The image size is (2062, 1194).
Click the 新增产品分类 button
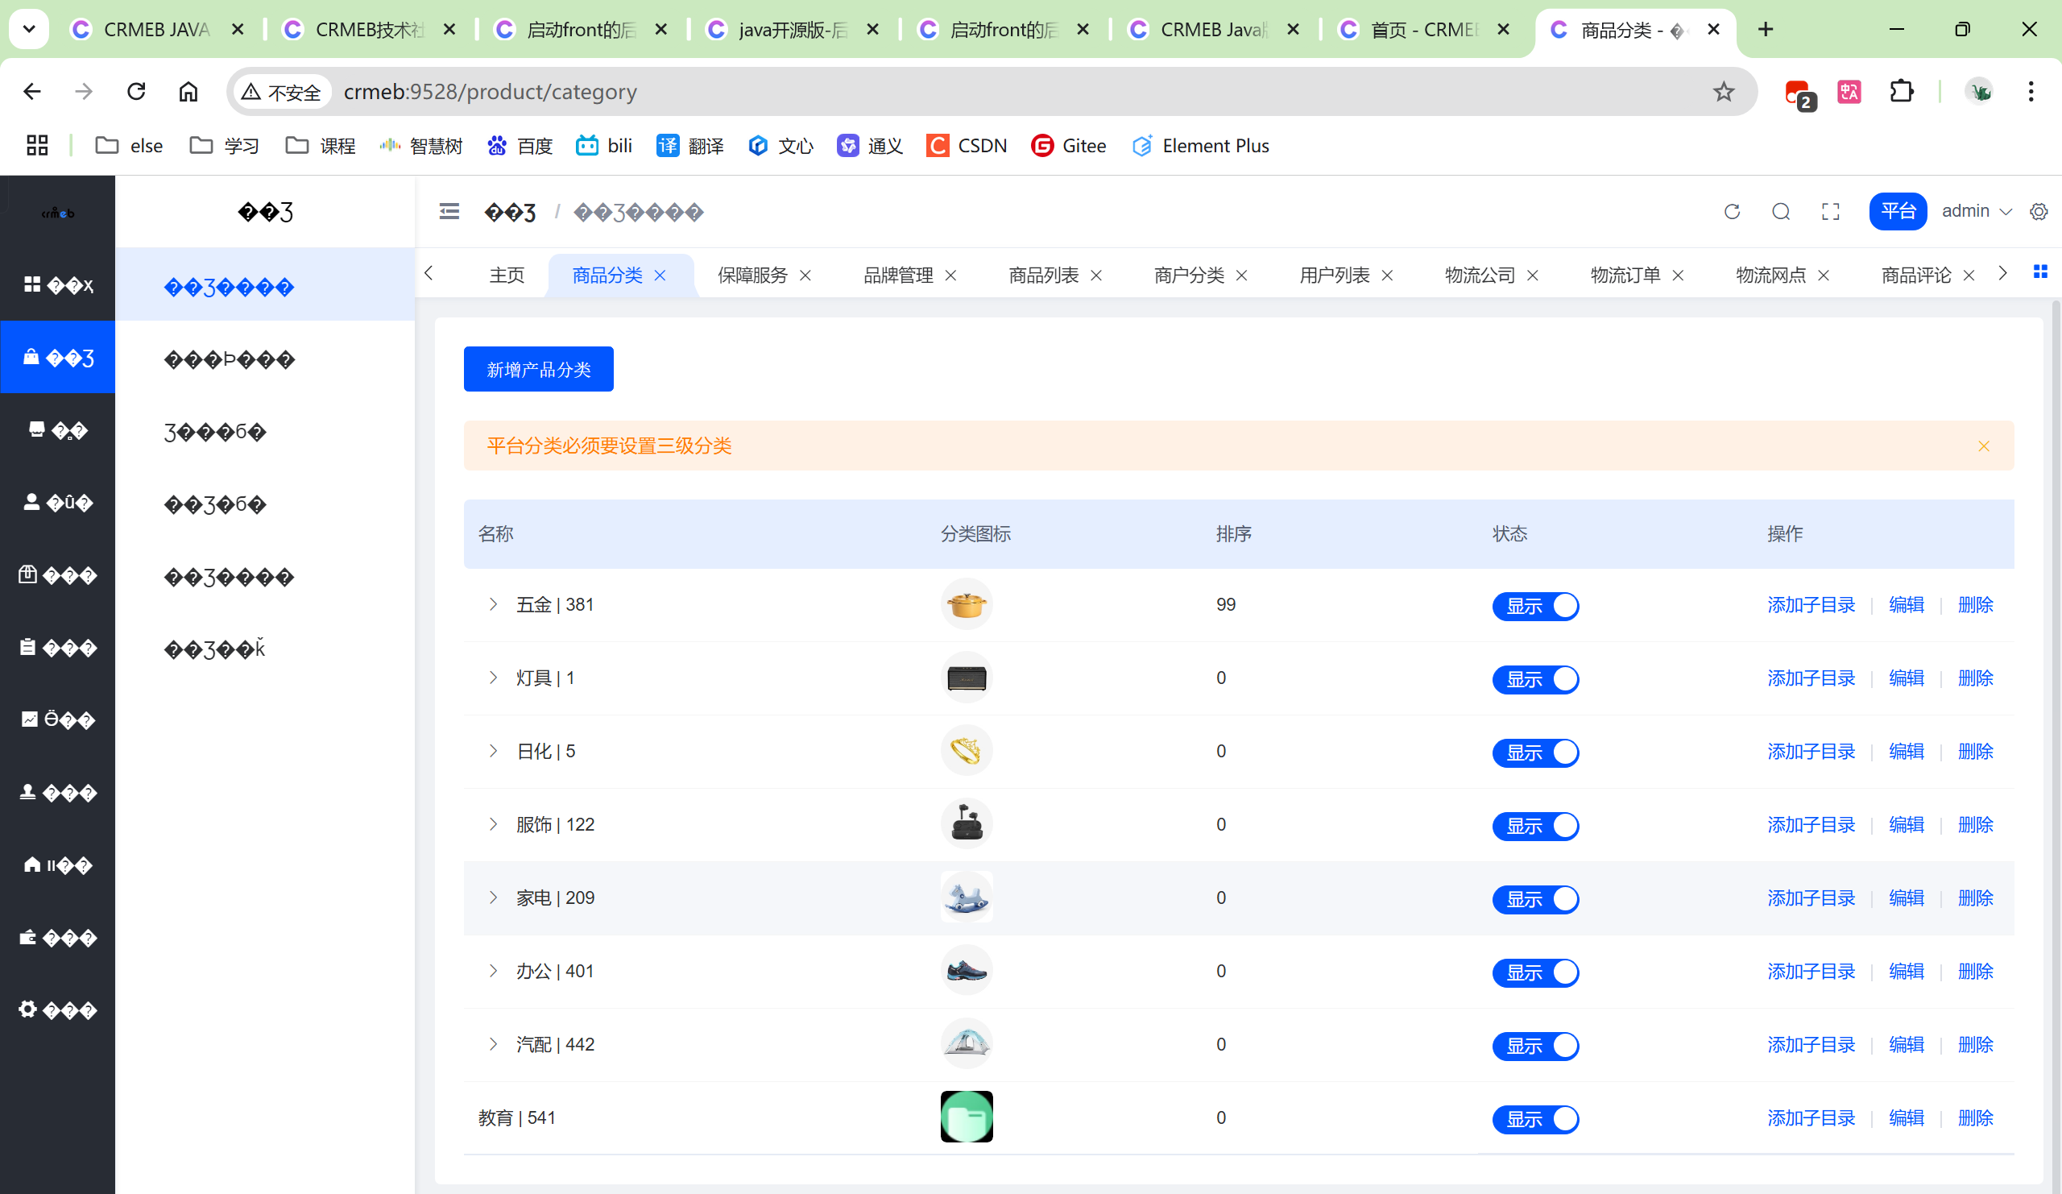point(538,369)
